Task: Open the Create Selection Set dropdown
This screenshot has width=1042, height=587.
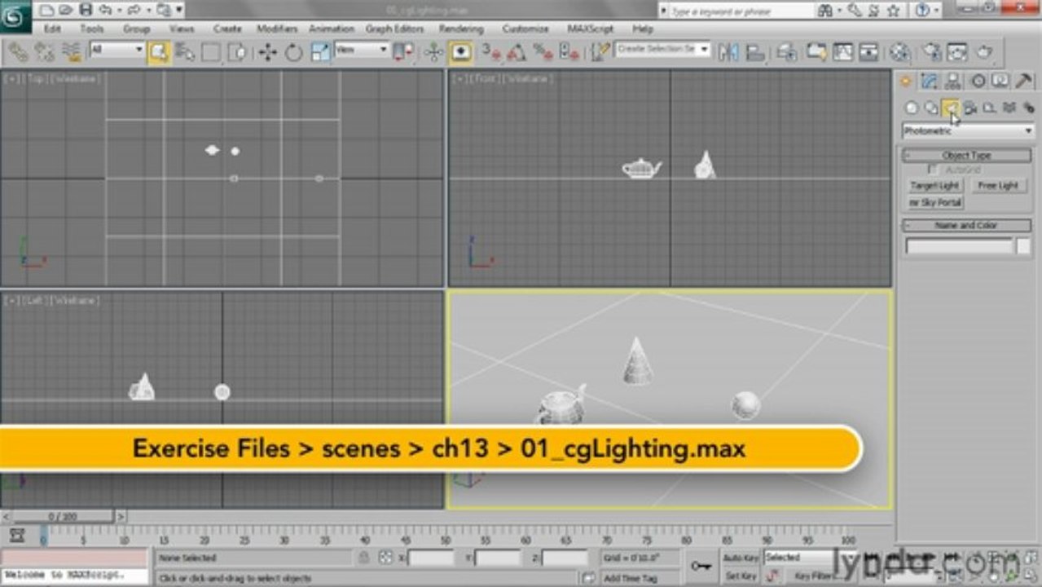Action: point(662,49)
